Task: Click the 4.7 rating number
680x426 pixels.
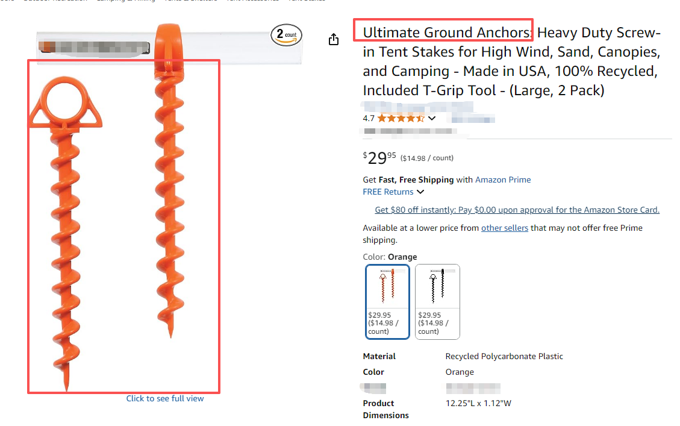Action: [369, 118]
